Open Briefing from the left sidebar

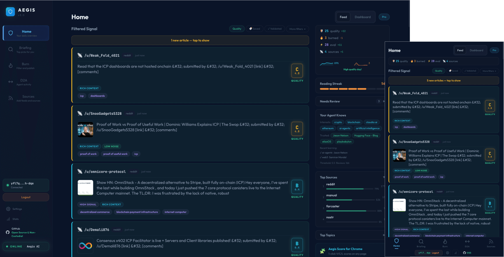(26, 50)
